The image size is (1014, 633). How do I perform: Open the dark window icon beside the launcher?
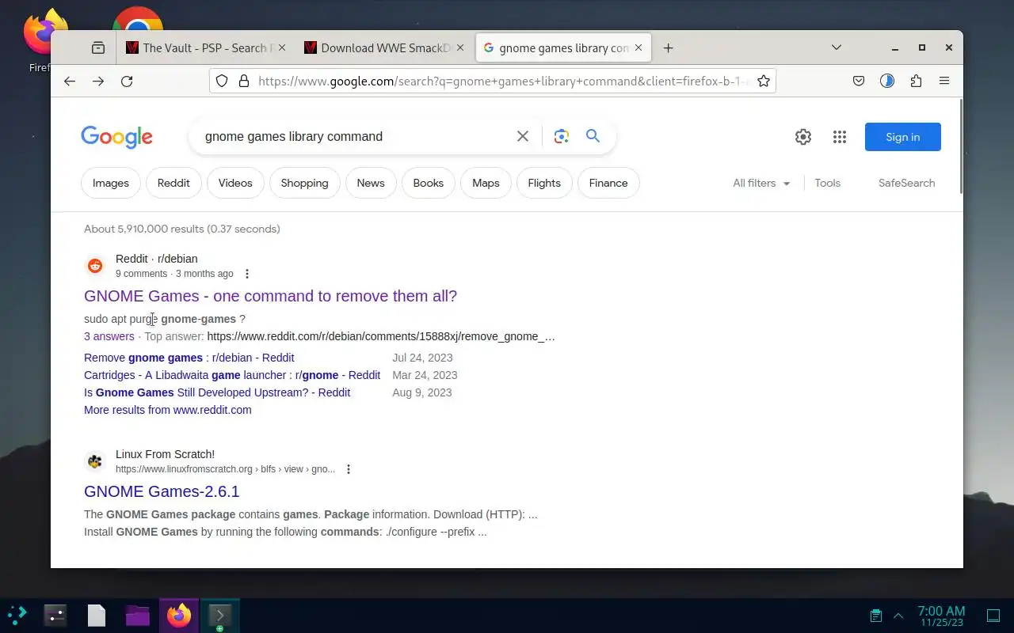point(55,615)
